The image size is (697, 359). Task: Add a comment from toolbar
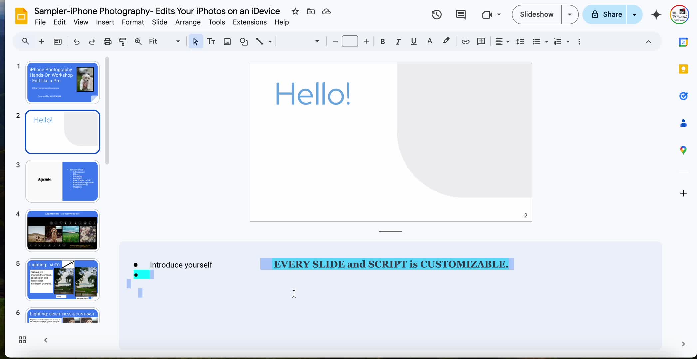click(481, 41)
